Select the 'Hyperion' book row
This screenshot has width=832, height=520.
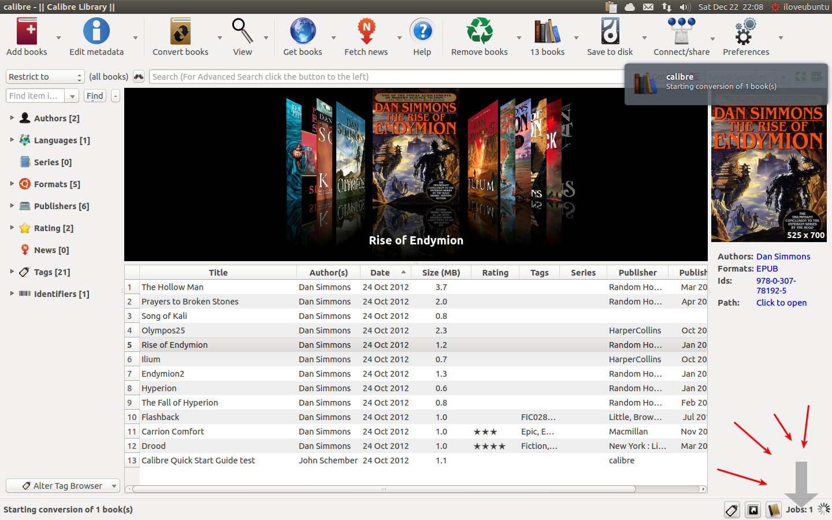(416, 388)
